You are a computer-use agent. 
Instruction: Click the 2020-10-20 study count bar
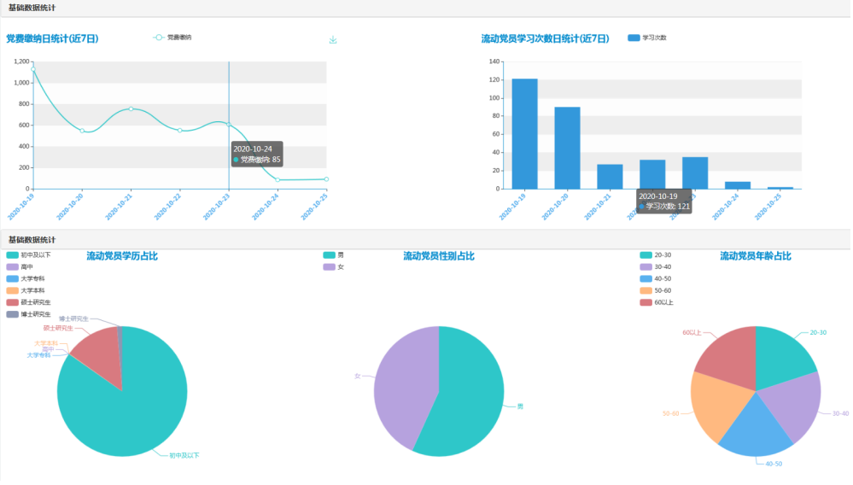tap(567, 148)
